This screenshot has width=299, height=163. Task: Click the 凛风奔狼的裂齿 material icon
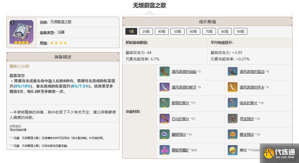[233, 72]
